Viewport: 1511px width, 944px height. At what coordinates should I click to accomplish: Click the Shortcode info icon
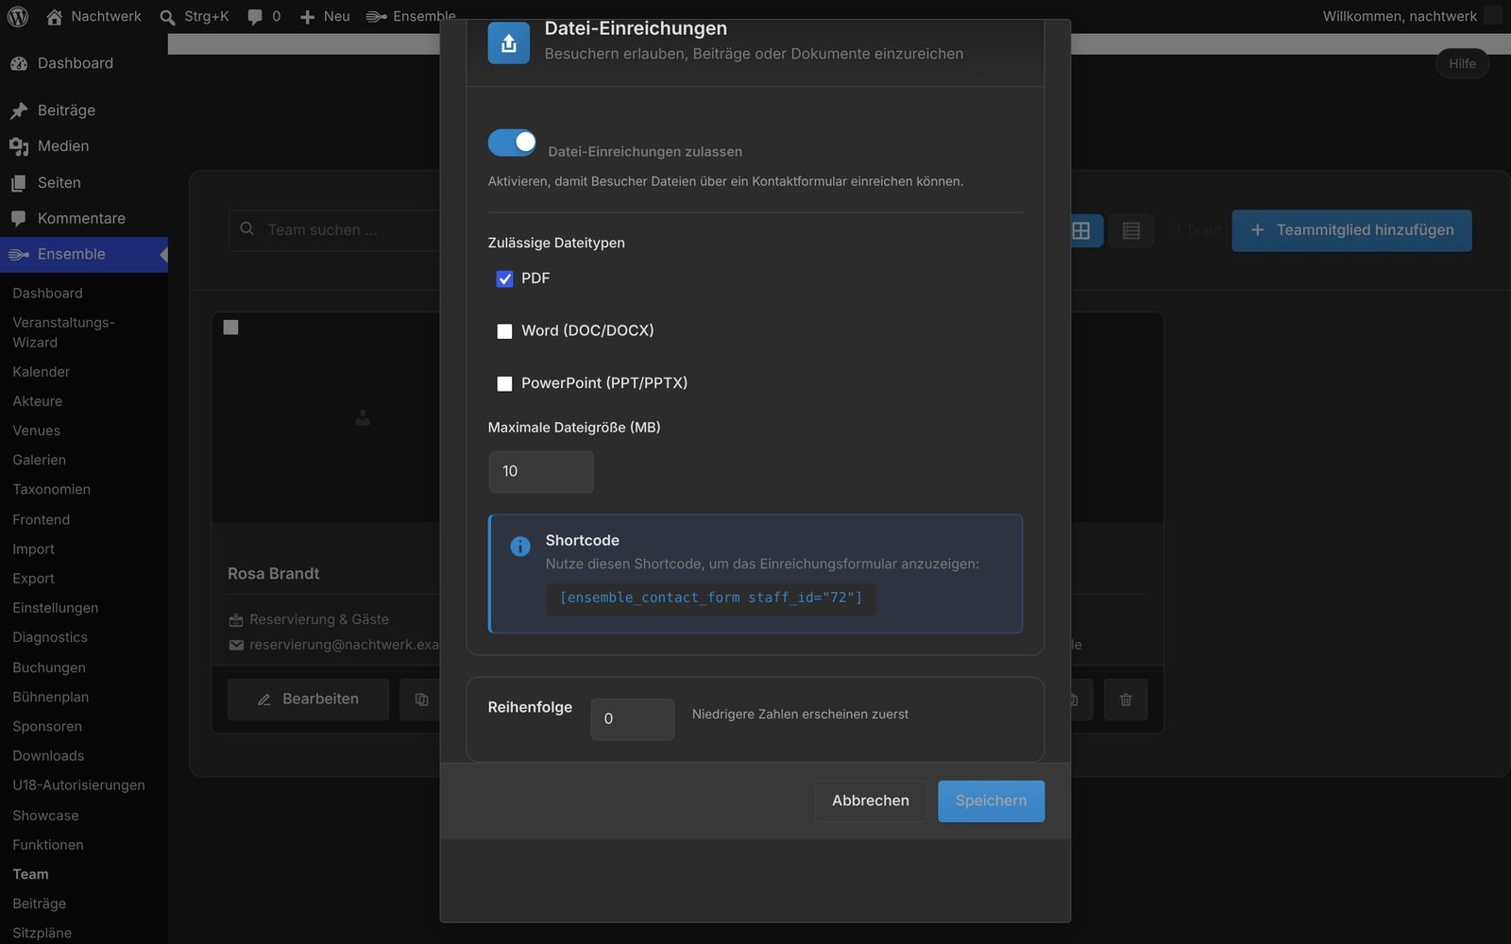pyautogui.click(x=519, y=547)
